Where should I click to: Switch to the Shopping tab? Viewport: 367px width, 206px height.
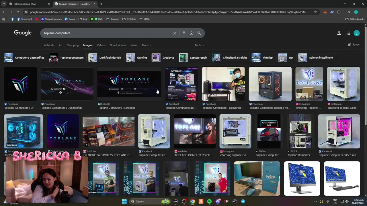73,45
